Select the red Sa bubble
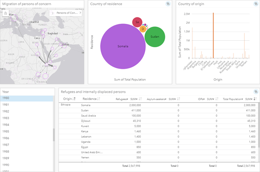 [137, 22]
